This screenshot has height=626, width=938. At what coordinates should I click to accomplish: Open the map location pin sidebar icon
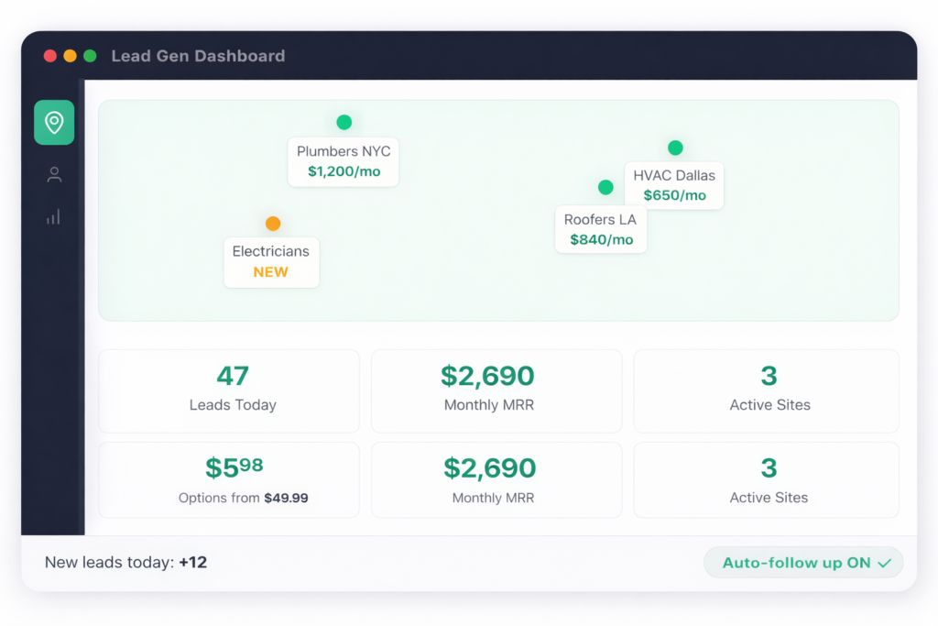click(54, 123)
